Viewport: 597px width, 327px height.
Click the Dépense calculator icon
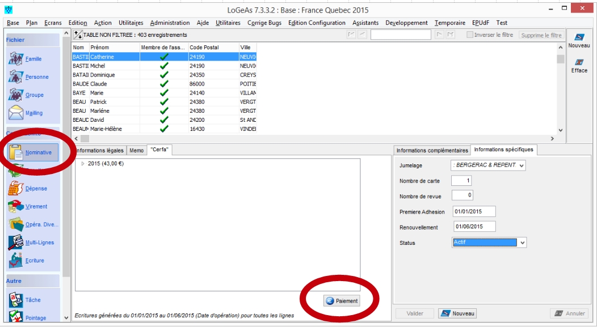tap(16, 189)
